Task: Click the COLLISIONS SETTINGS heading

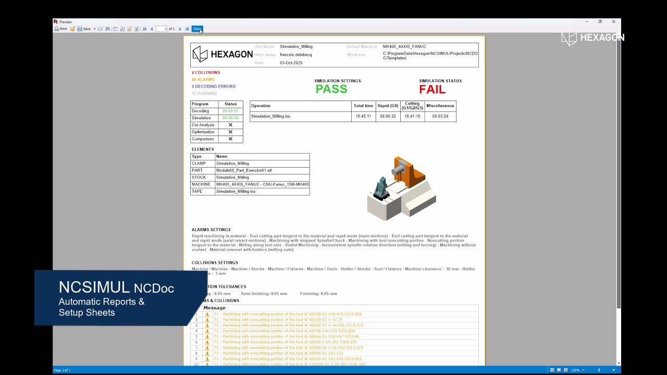Action: 215,263
